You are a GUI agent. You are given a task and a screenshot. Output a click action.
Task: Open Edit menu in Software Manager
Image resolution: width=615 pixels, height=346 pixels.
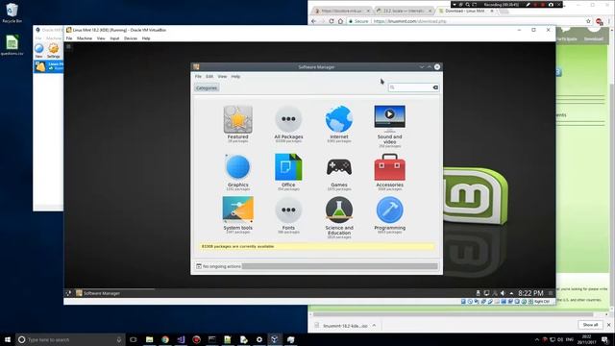click(x=209, y=77)
